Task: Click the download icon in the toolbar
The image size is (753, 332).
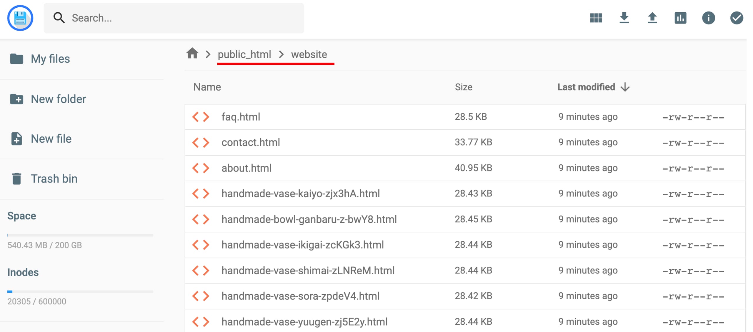Action: [624, 18]
